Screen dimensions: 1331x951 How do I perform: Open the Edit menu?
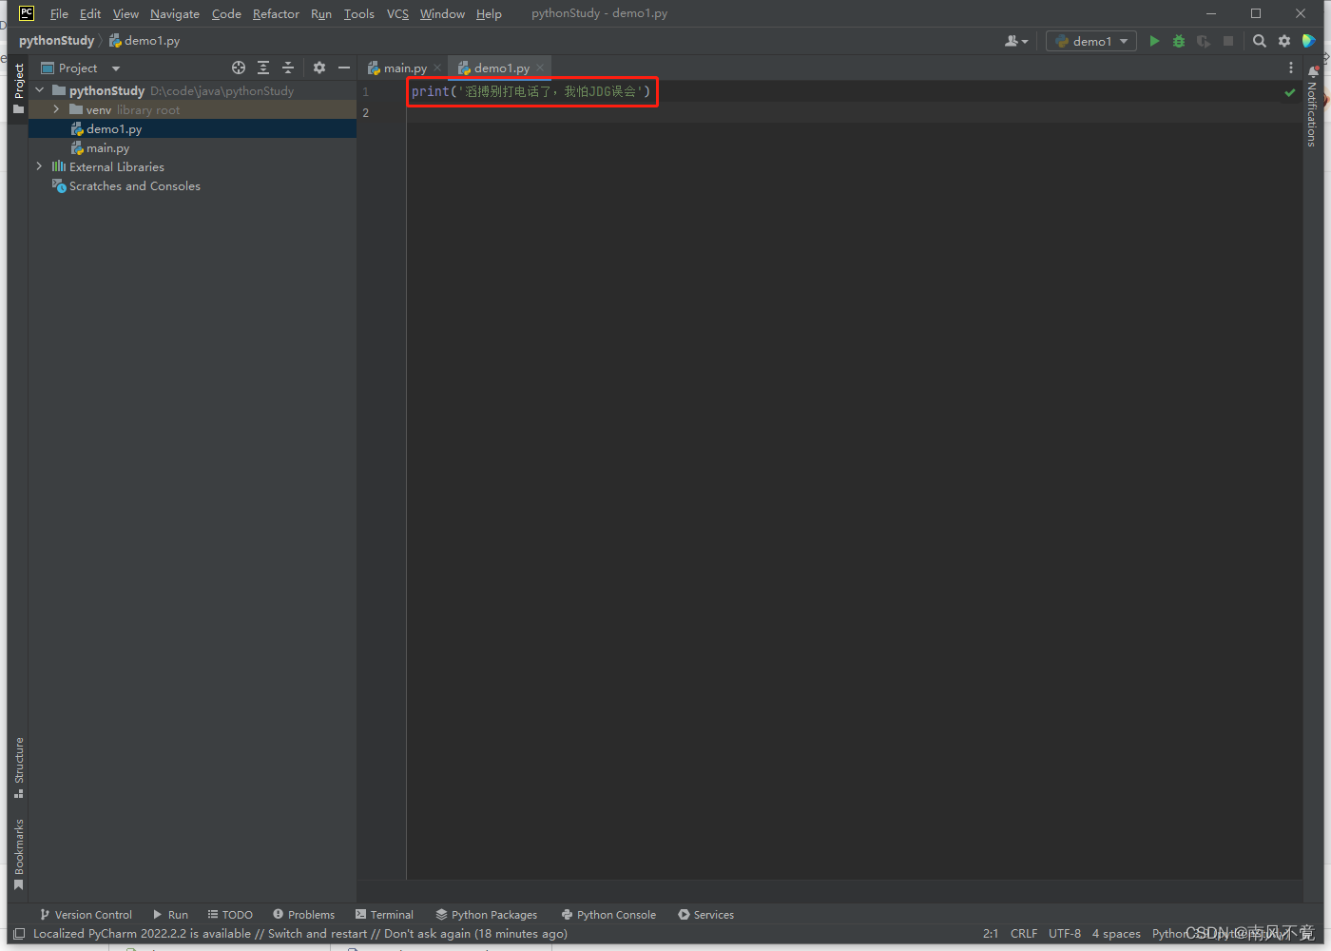(90, 13)
